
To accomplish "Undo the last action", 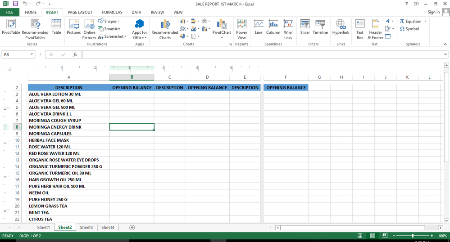I will point(25,4).
